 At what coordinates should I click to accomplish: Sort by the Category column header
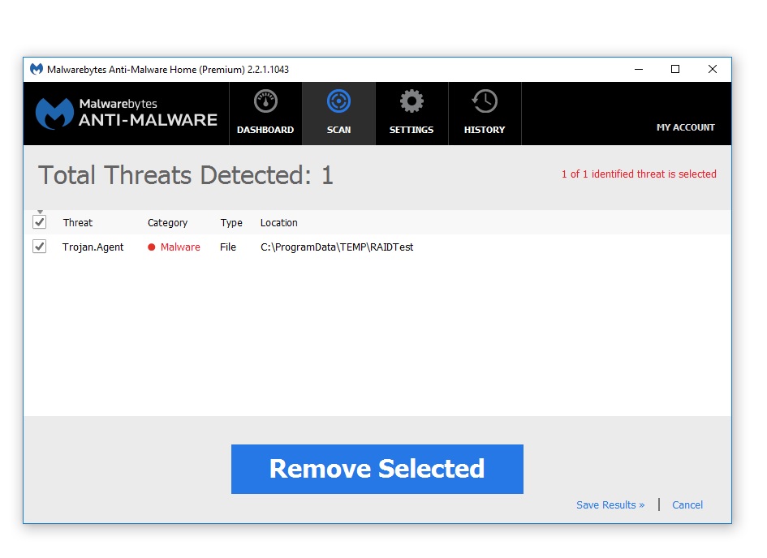168,223
